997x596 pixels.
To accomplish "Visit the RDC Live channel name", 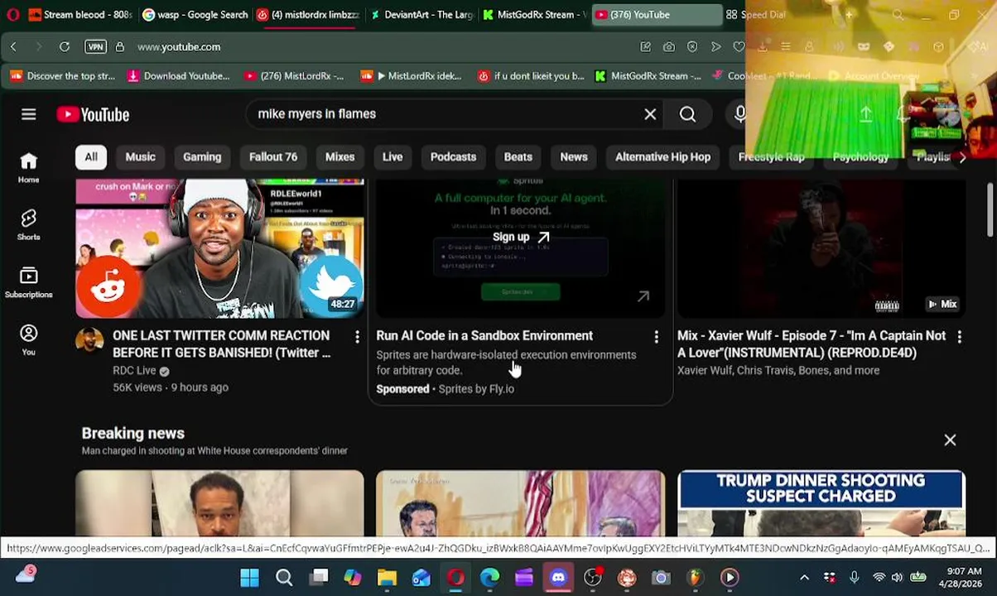I will 134,370.
